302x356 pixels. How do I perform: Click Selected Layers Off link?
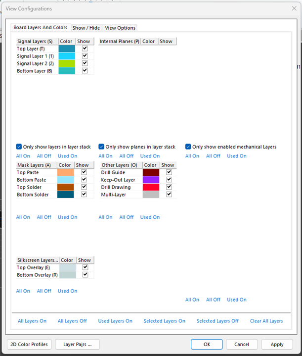click(x=217, y=321)
